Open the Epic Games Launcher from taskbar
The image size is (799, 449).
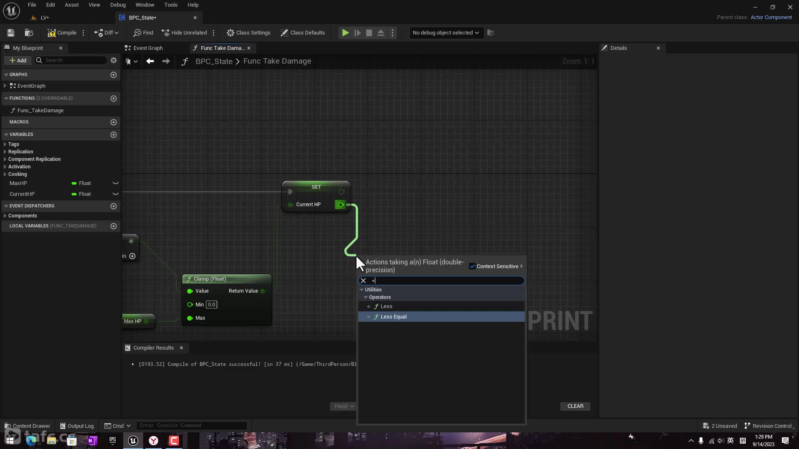coord(112,441)
